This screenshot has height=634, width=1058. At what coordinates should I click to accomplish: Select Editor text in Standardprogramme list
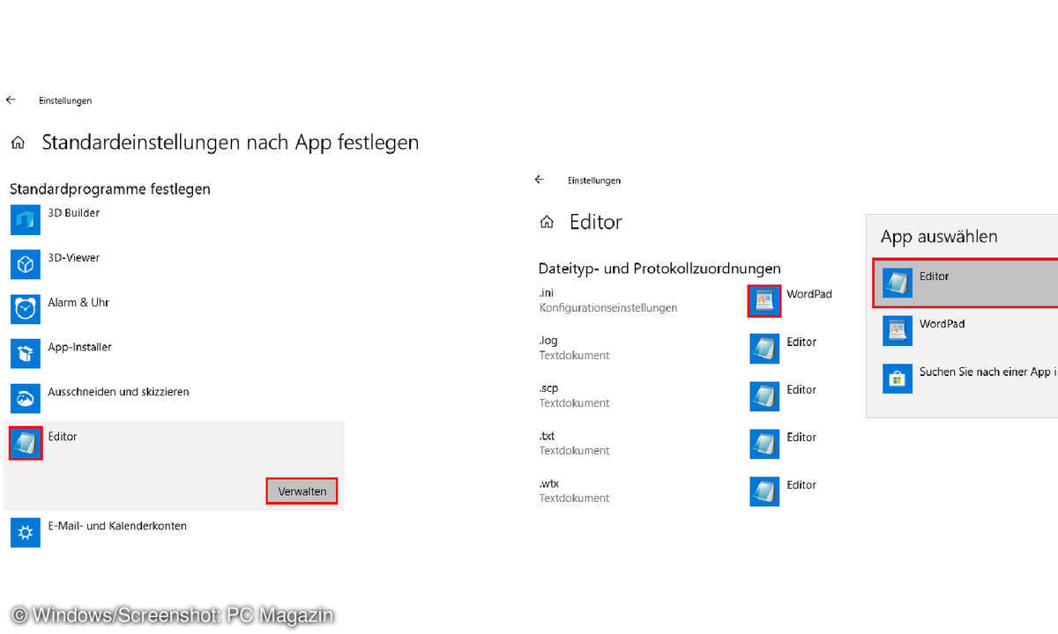[x=63, y=436]
